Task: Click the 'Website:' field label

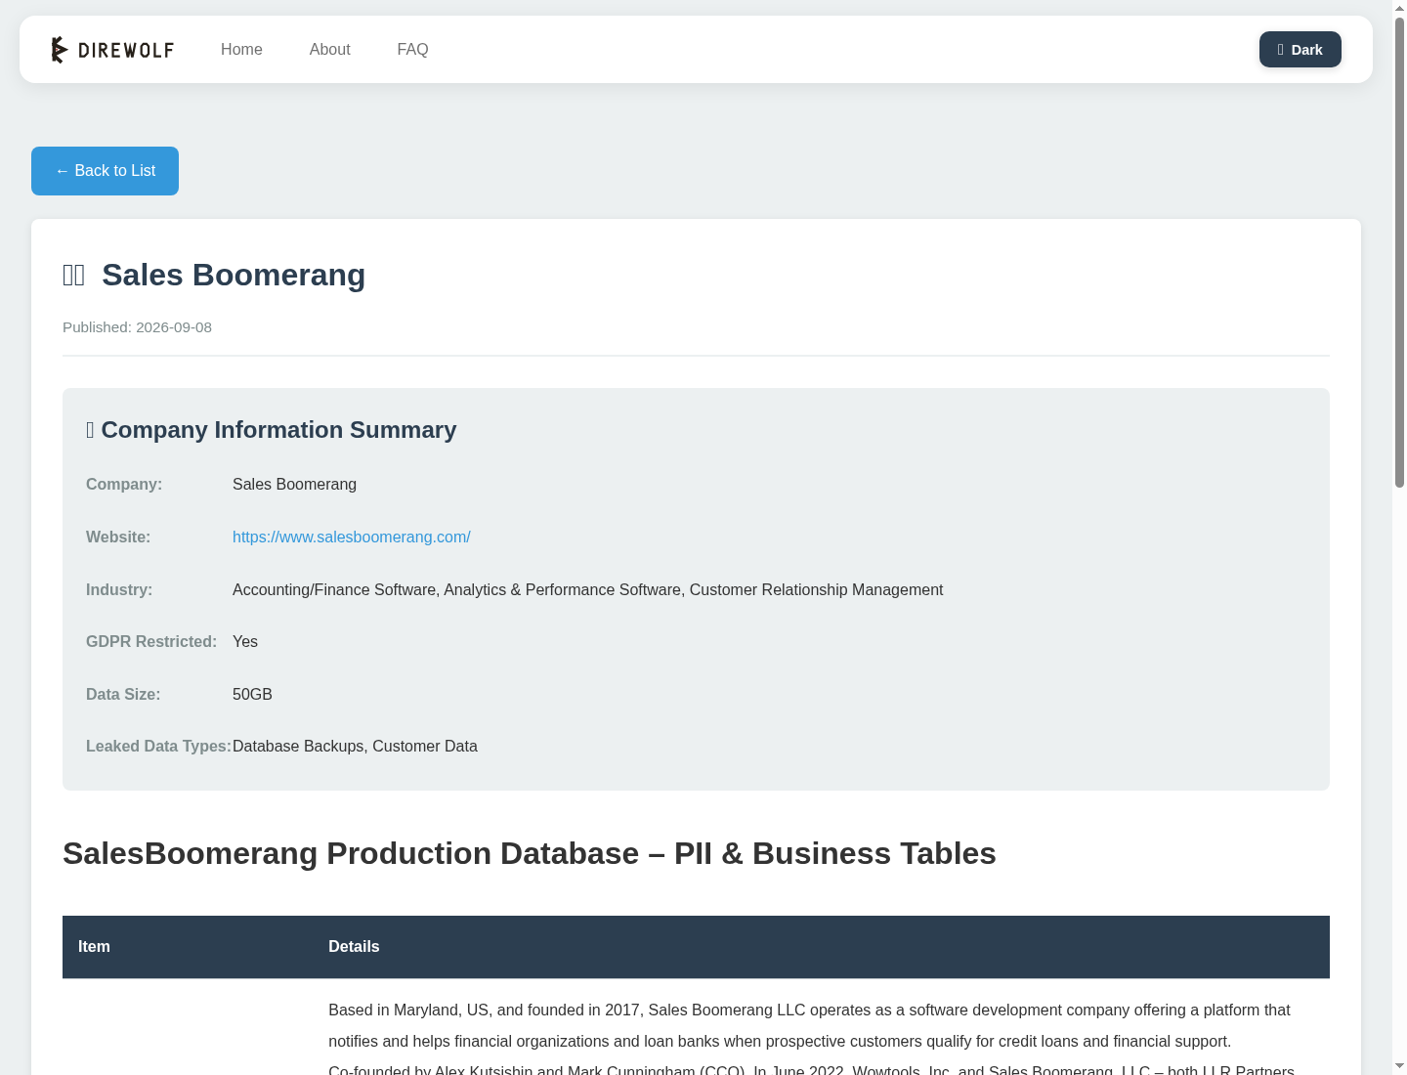Action: click(x=118, y=537)
